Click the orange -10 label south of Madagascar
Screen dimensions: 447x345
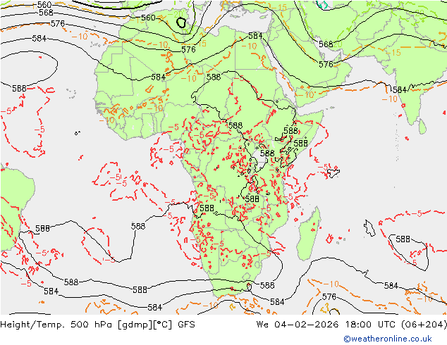tap(331, 284)
